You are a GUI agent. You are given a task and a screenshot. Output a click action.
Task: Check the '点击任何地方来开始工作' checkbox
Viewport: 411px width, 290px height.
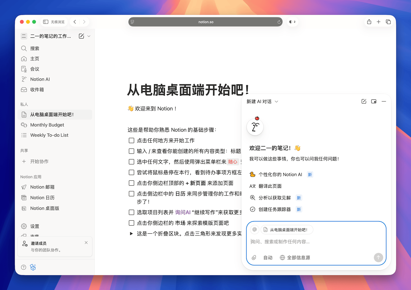(131, 140)
